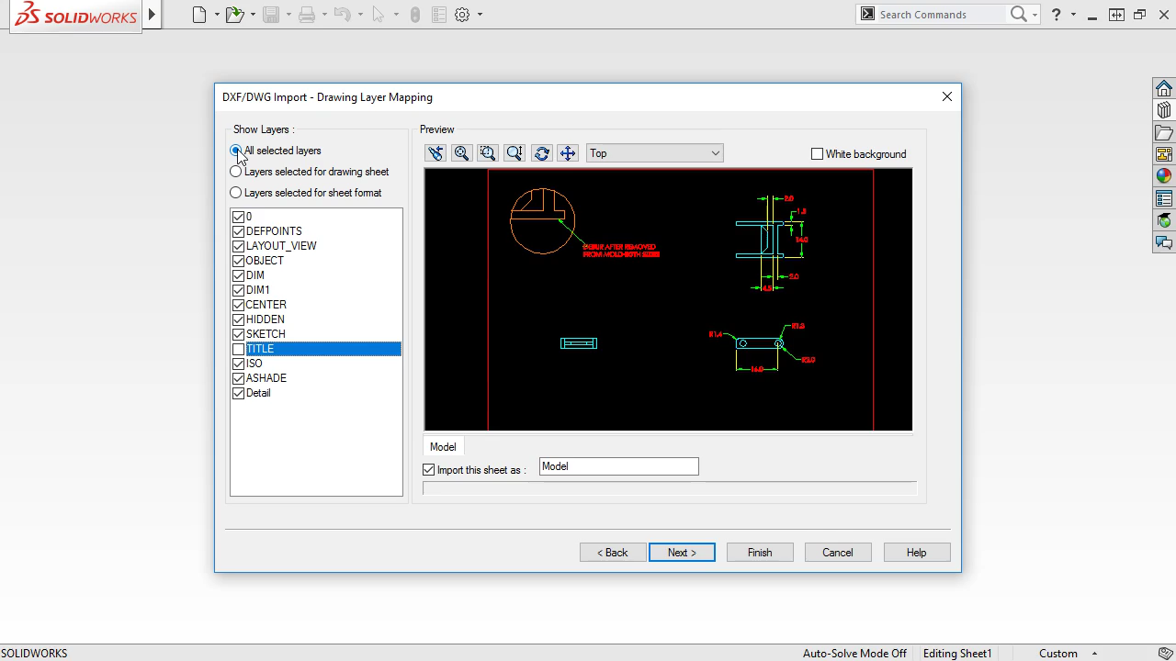Activate the Zoom In/Out preview tool
This screenshot has height=661, width=1176.
coord(514,152)
